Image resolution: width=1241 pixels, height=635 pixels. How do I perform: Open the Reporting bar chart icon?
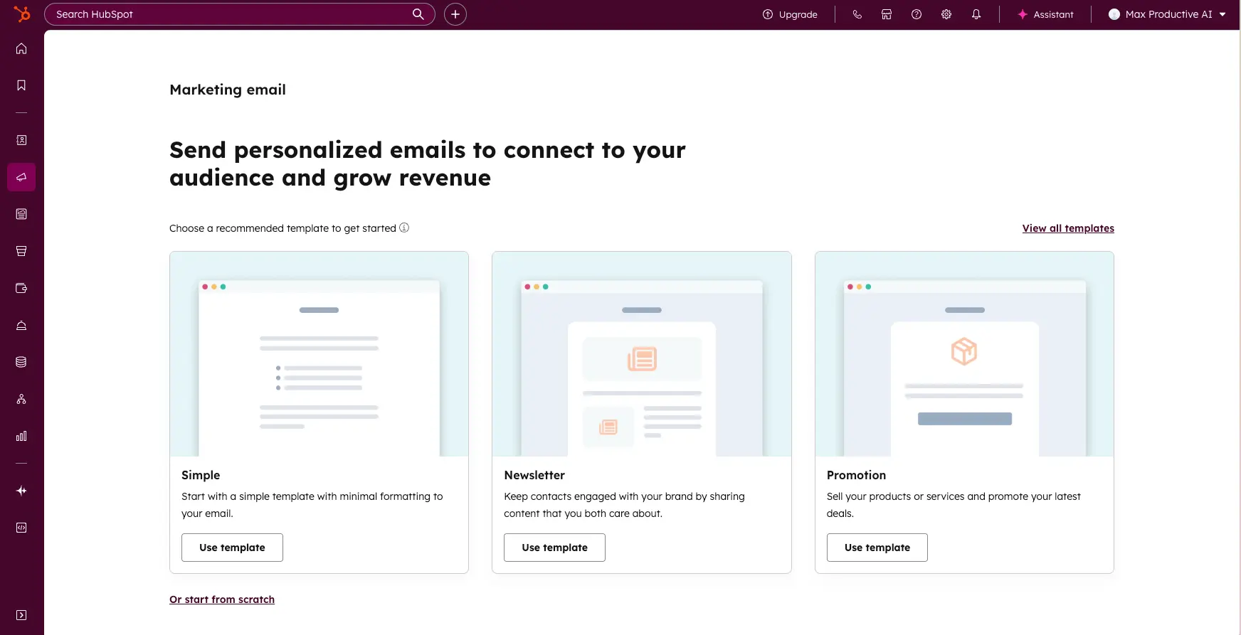(x=21, y=436)
